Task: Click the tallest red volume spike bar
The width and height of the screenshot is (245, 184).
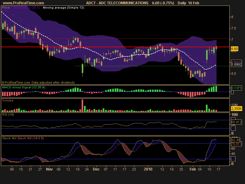Action: click(82, 105)
